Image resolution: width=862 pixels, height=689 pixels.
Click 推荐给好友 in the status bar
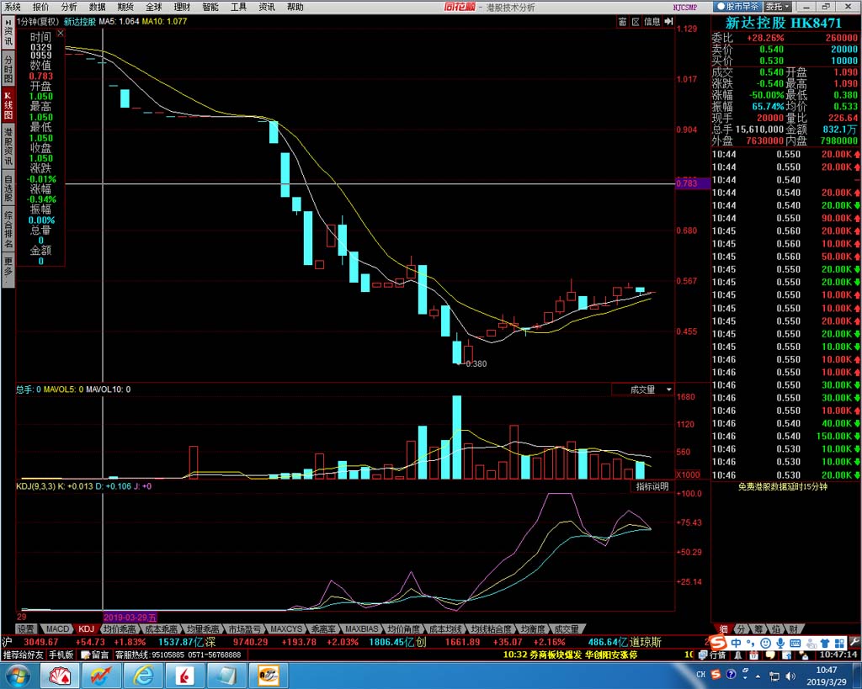click(23, 655)
